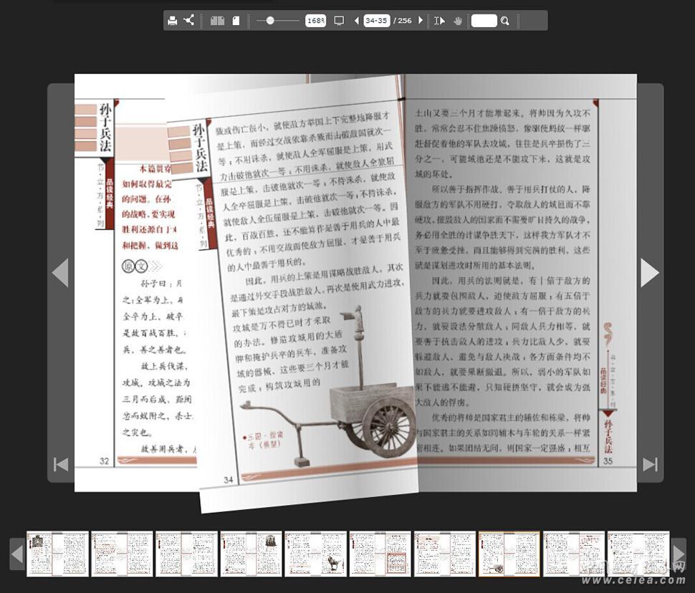The height and width of the screenshot is (593, 695).
Task: Go to previous page using the toolbar arrow
Action: (x=356, y=21)
